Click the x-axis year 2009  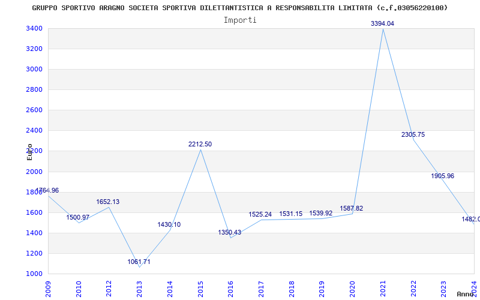coord(48,289)
